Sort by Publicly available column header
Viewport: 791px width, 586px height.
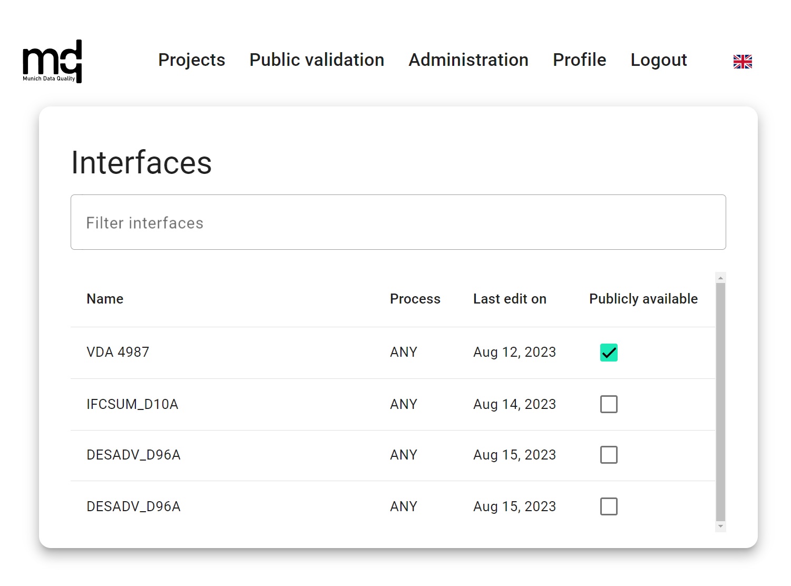[643, 299]
